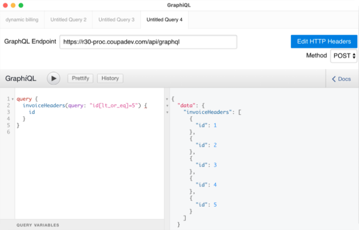Click the "invoiceHeaders" key in results
Screen dimensions: 359x230
pos(207,112)
